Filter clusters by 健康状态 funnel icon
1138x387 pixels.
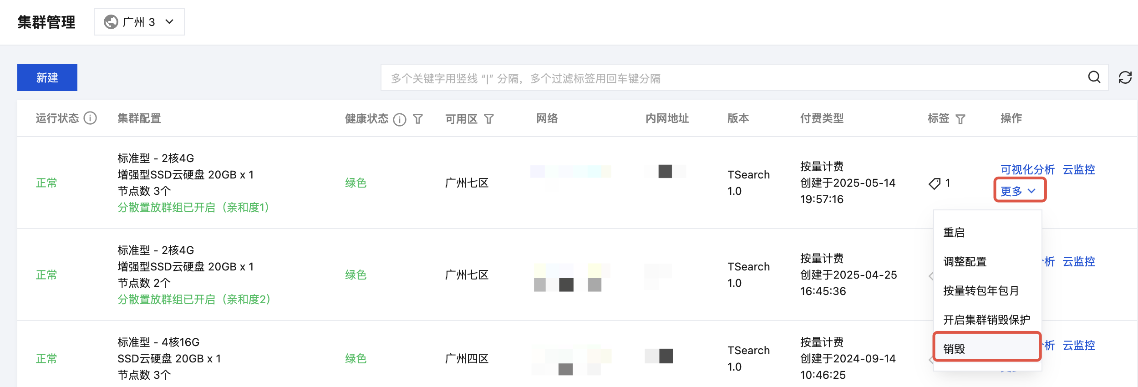(418, 119)
